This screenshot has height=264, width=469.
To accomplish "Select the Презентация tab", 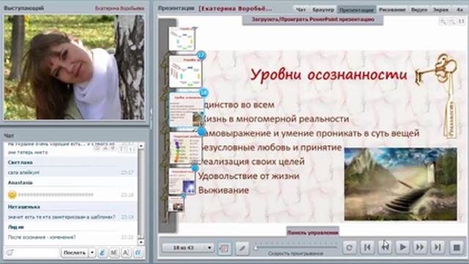I will point(357,10).
